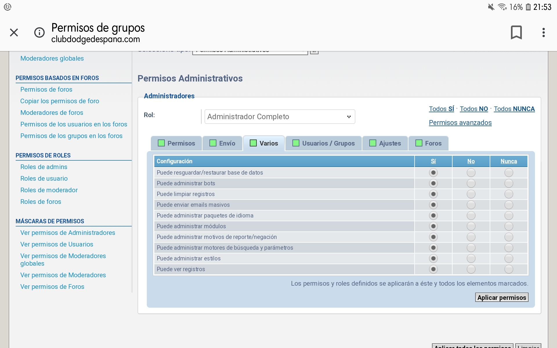Tap the bookmark icon in browser bar

516,32
